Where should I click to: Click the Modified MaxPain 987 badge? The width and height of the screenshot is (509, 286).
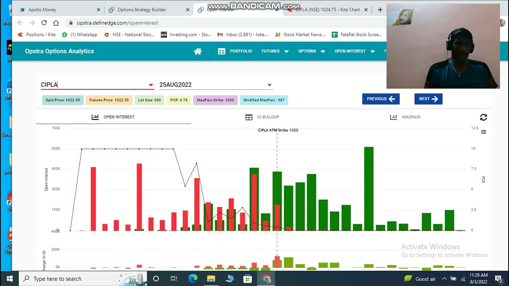coord(264,100)
